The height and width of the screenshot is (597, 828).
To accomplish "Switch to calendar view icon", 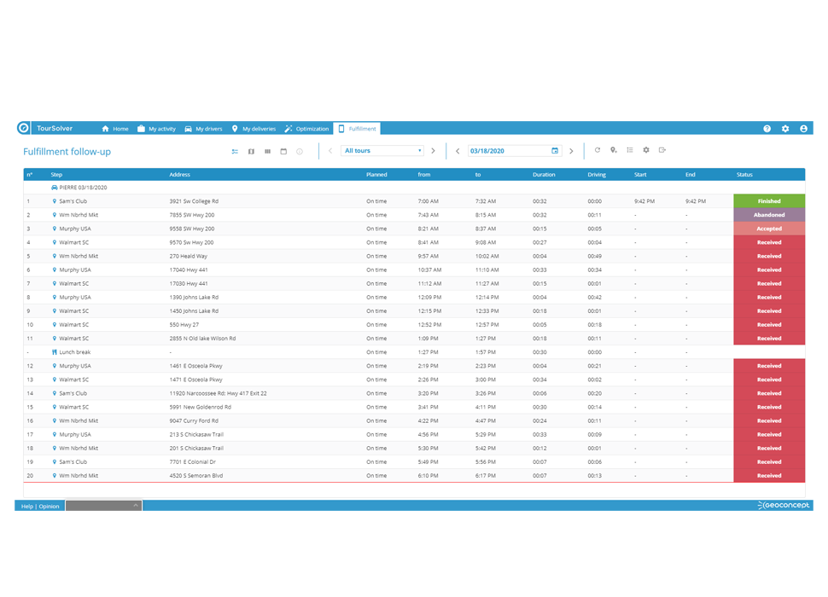I will 283,151.
